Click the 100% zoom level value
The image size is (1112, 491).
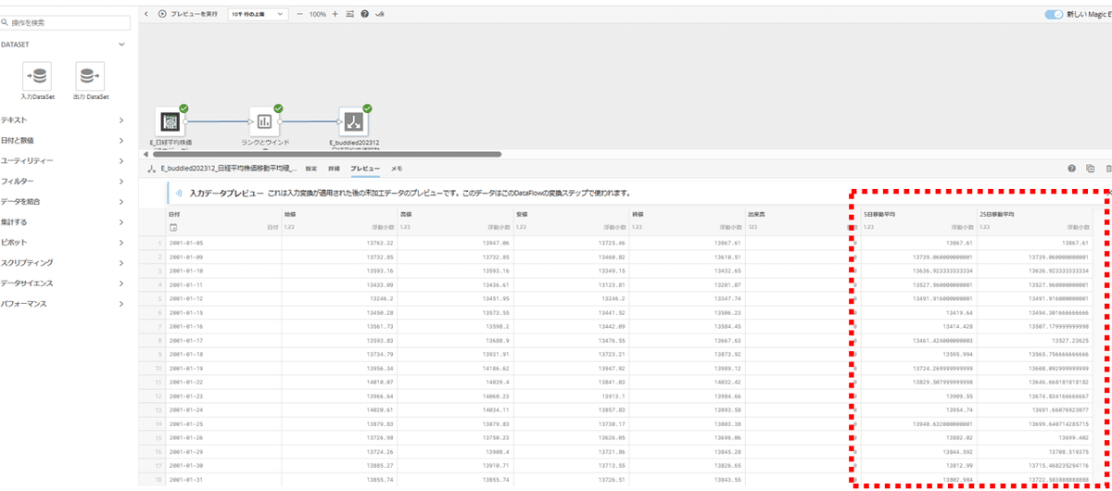tap(318, 15)
